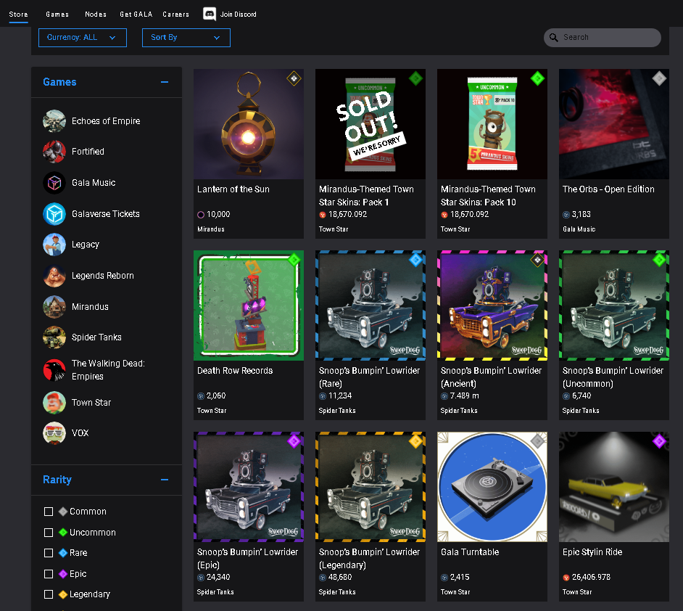
Task: Click the Get GALA nav link
Action: point(136,15)
